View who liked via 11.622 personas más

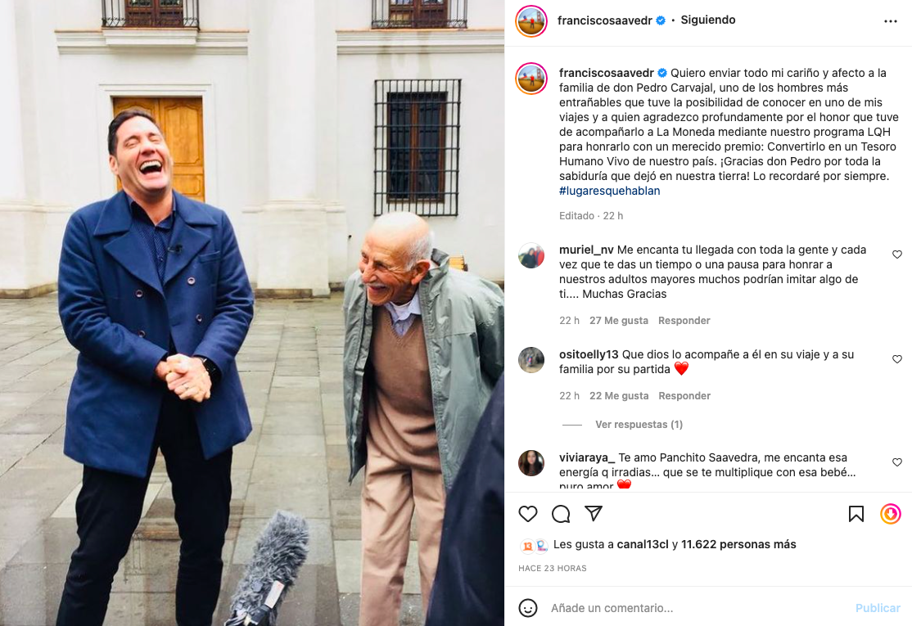tap(738, 545)
